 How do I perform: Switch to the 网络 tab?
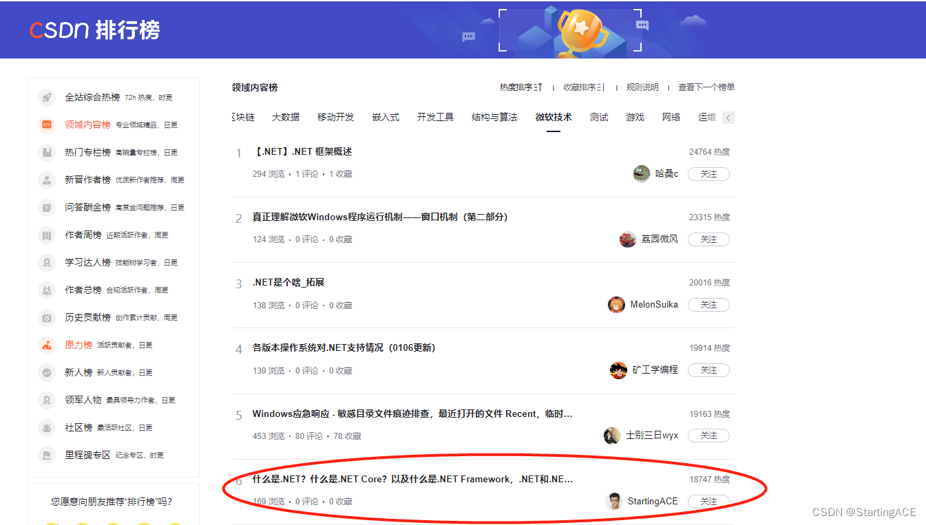(671, 117)
